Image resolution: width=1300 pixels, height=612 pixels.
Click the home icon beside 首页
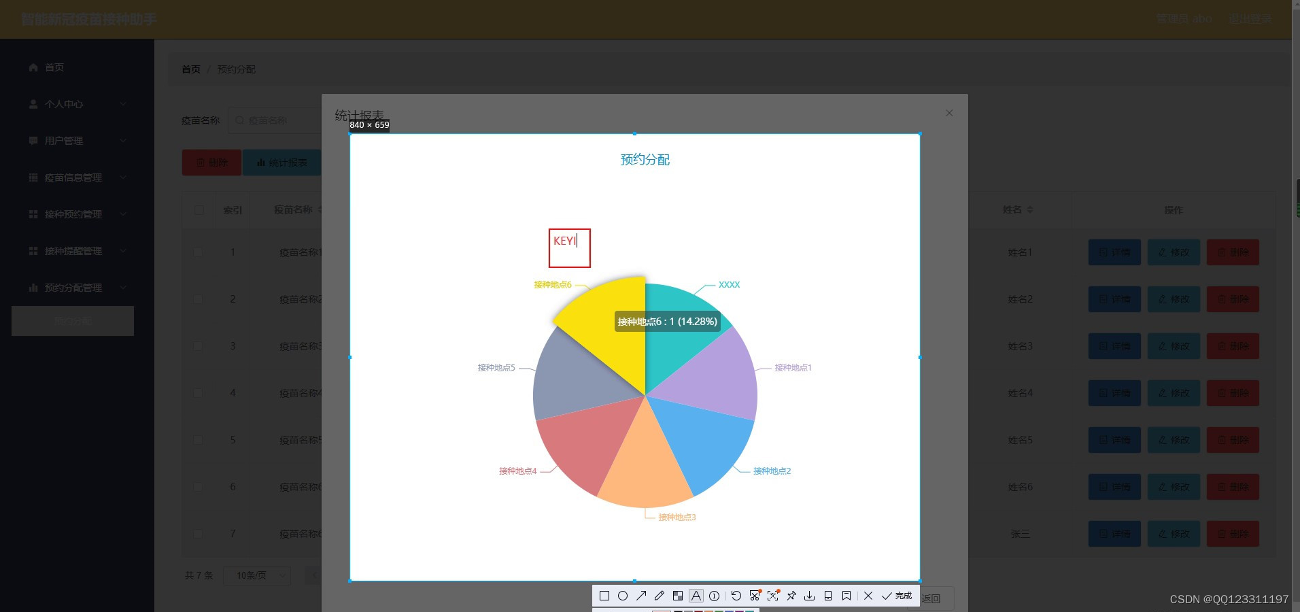[x=33, y=67]
